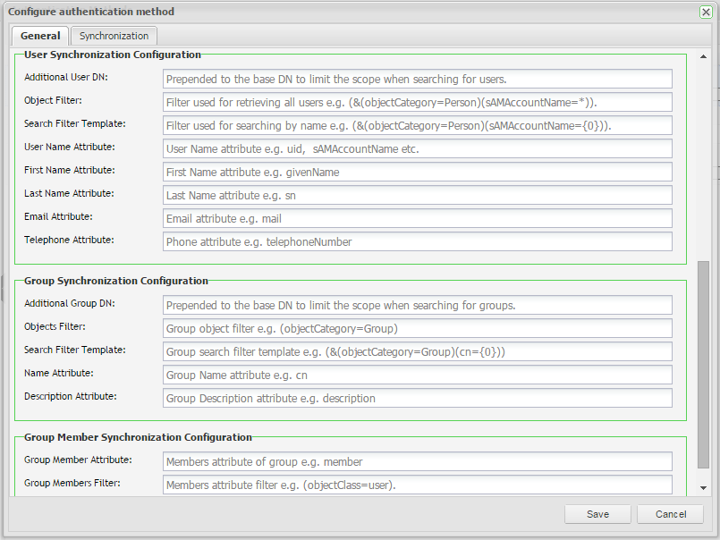Click the Telephone Attribute field
Image resolution: width=720 pixels, height=540 pixels.
coord(417,241)
